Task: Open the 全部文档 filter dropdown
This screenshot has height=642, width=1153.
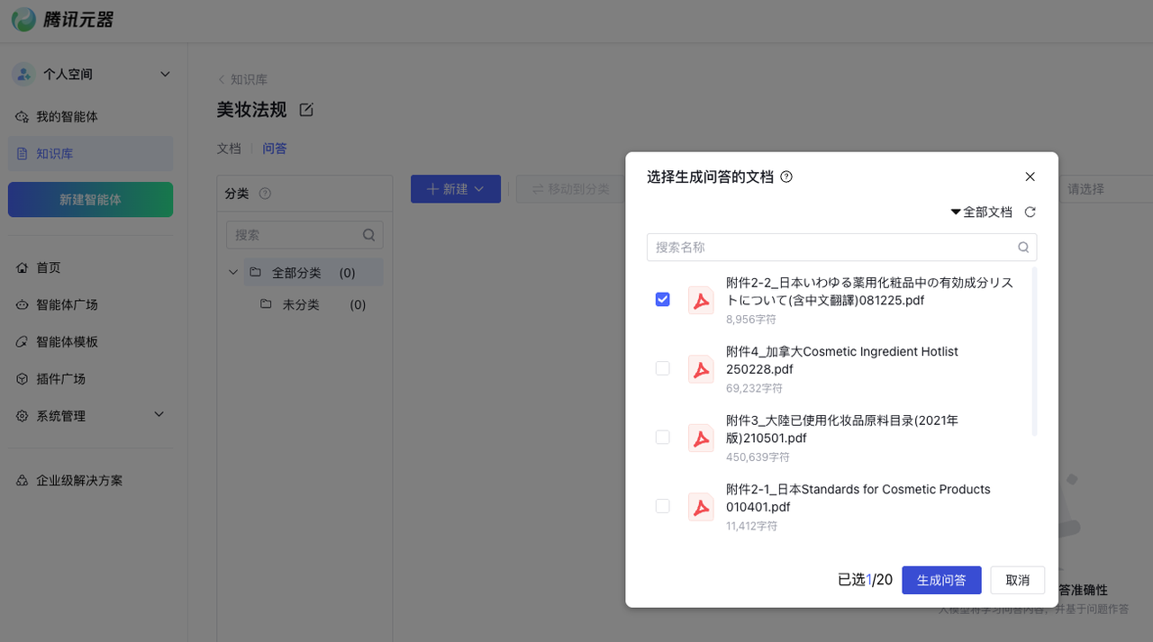Action: pyautogui.click(x=981, y=212)
